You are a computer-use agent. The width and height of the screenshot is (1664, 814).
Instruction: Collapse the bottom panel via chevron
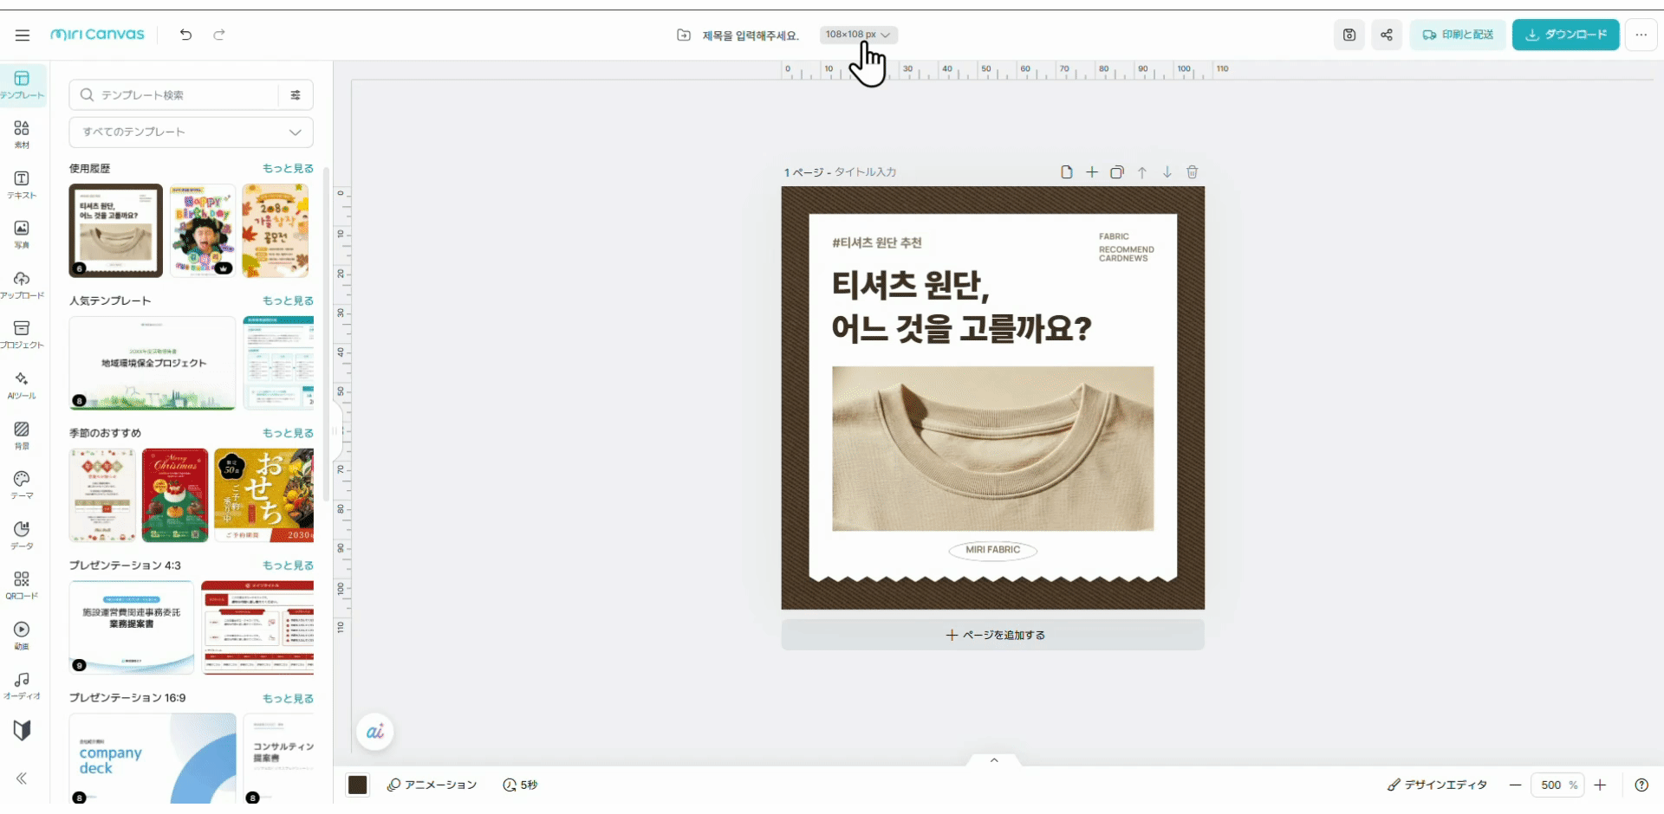pos(993,759)
